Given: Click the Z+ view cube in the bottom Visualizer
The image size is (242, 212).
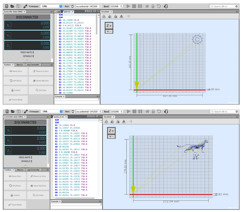Looking at the screenshot, I should tap(111, 131).
